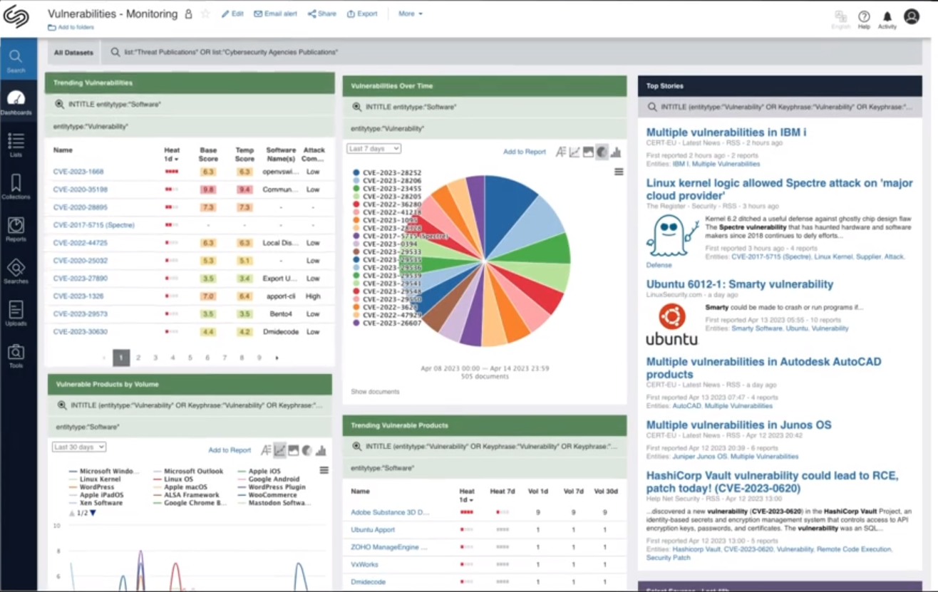
Task: Toggle Xen Software series in the legend
Action: pos(96,503)
